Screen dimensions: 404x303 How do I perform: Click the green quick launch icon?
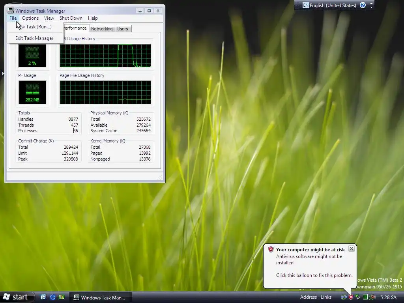click(x=62, y=297)
